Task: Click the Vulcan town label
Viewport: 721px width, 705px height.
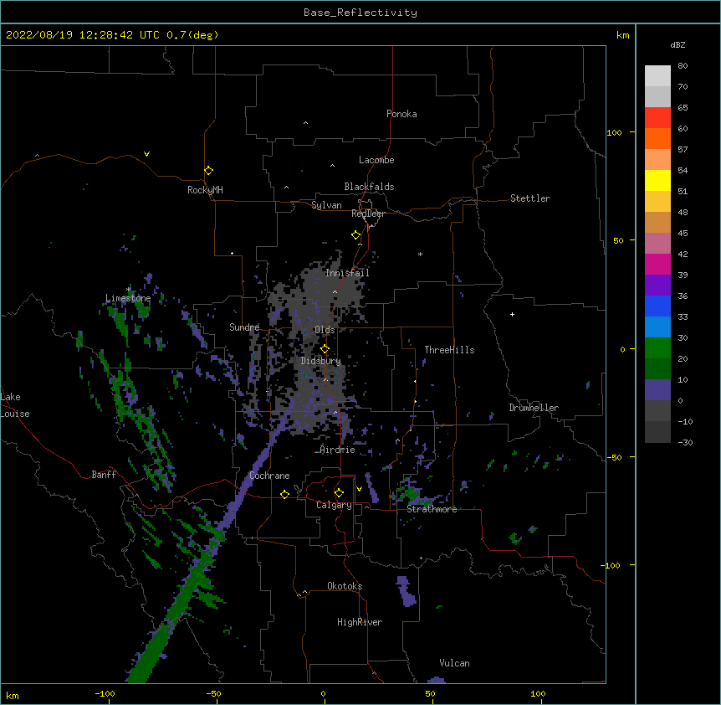Action: pos(454,663)
